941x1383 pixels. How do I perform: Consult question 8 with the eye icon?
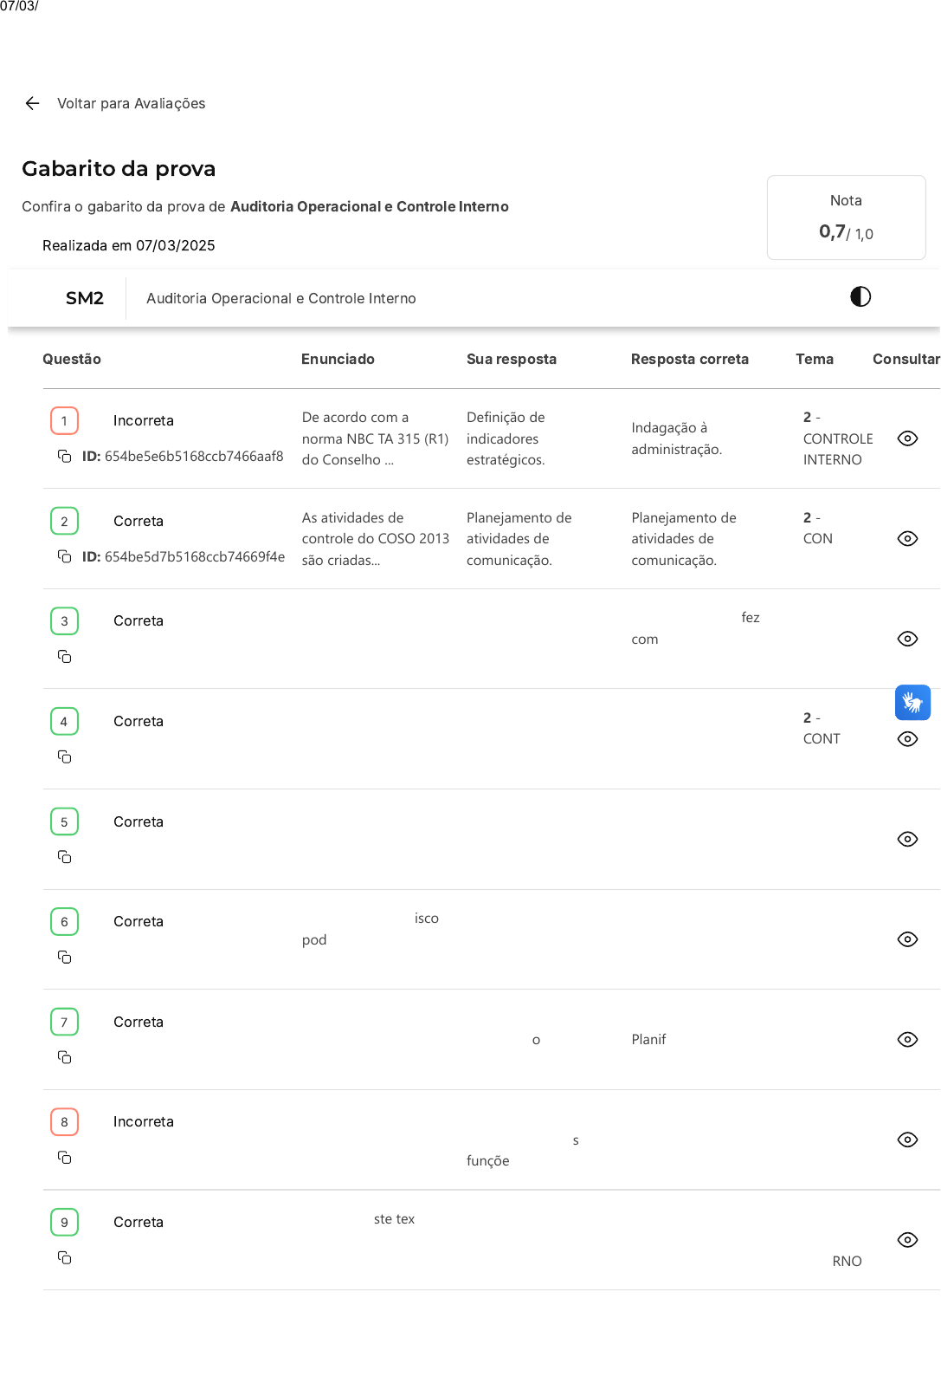907,1140
